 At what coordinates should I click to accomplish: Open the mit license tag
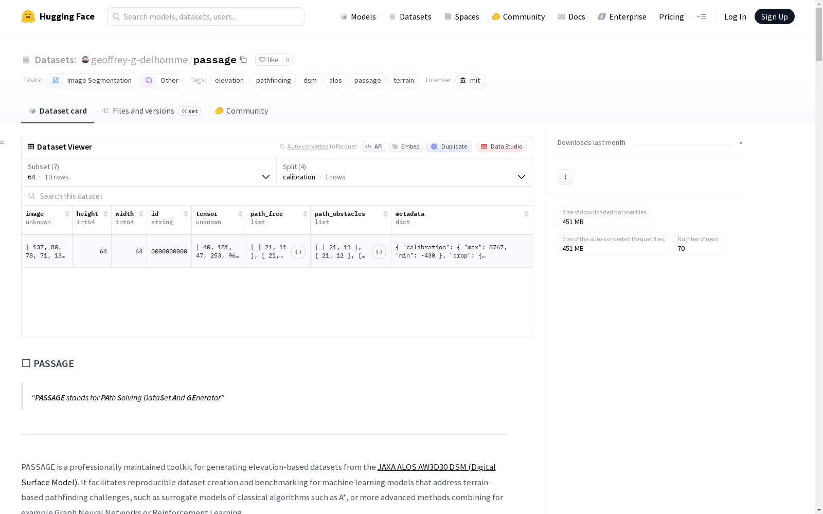[x=470, y=80]
